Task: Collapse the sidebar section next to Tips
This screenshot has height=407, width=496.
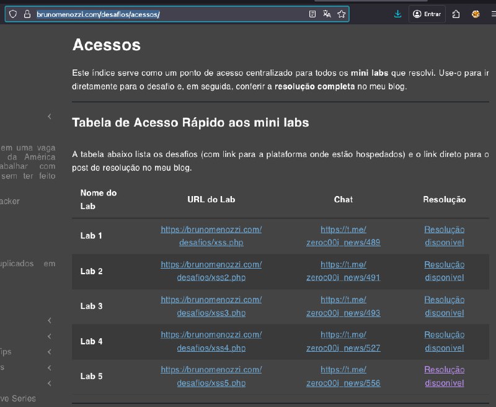Action: click(x=50, y=352)
